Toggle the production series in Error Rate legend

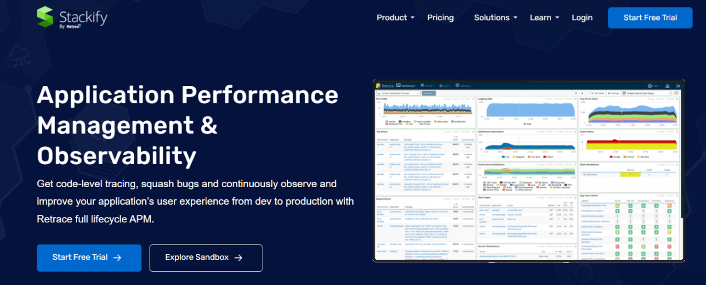tap(458, 121)
